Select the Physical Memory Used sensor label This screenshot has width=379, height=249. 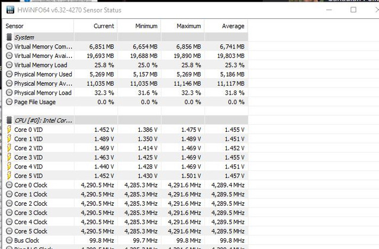click(x=43, y=74)
